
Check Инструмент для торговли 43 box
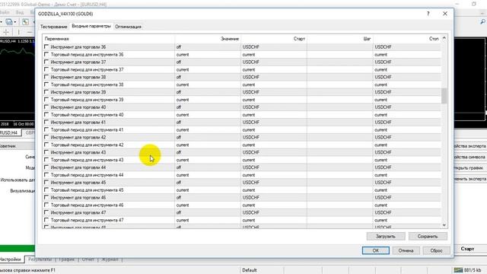click(46, 152)
